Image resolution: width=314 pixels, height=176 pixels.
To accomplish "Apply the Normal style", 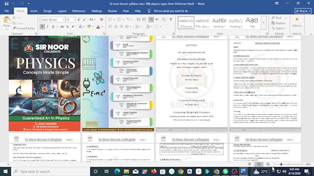I will 186,23.
